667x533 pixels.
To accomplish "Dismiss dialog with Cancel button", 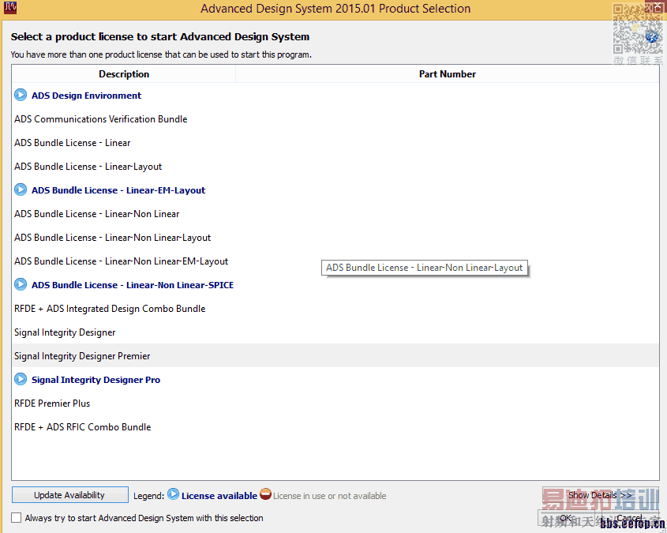I will [x=628, y=518].
